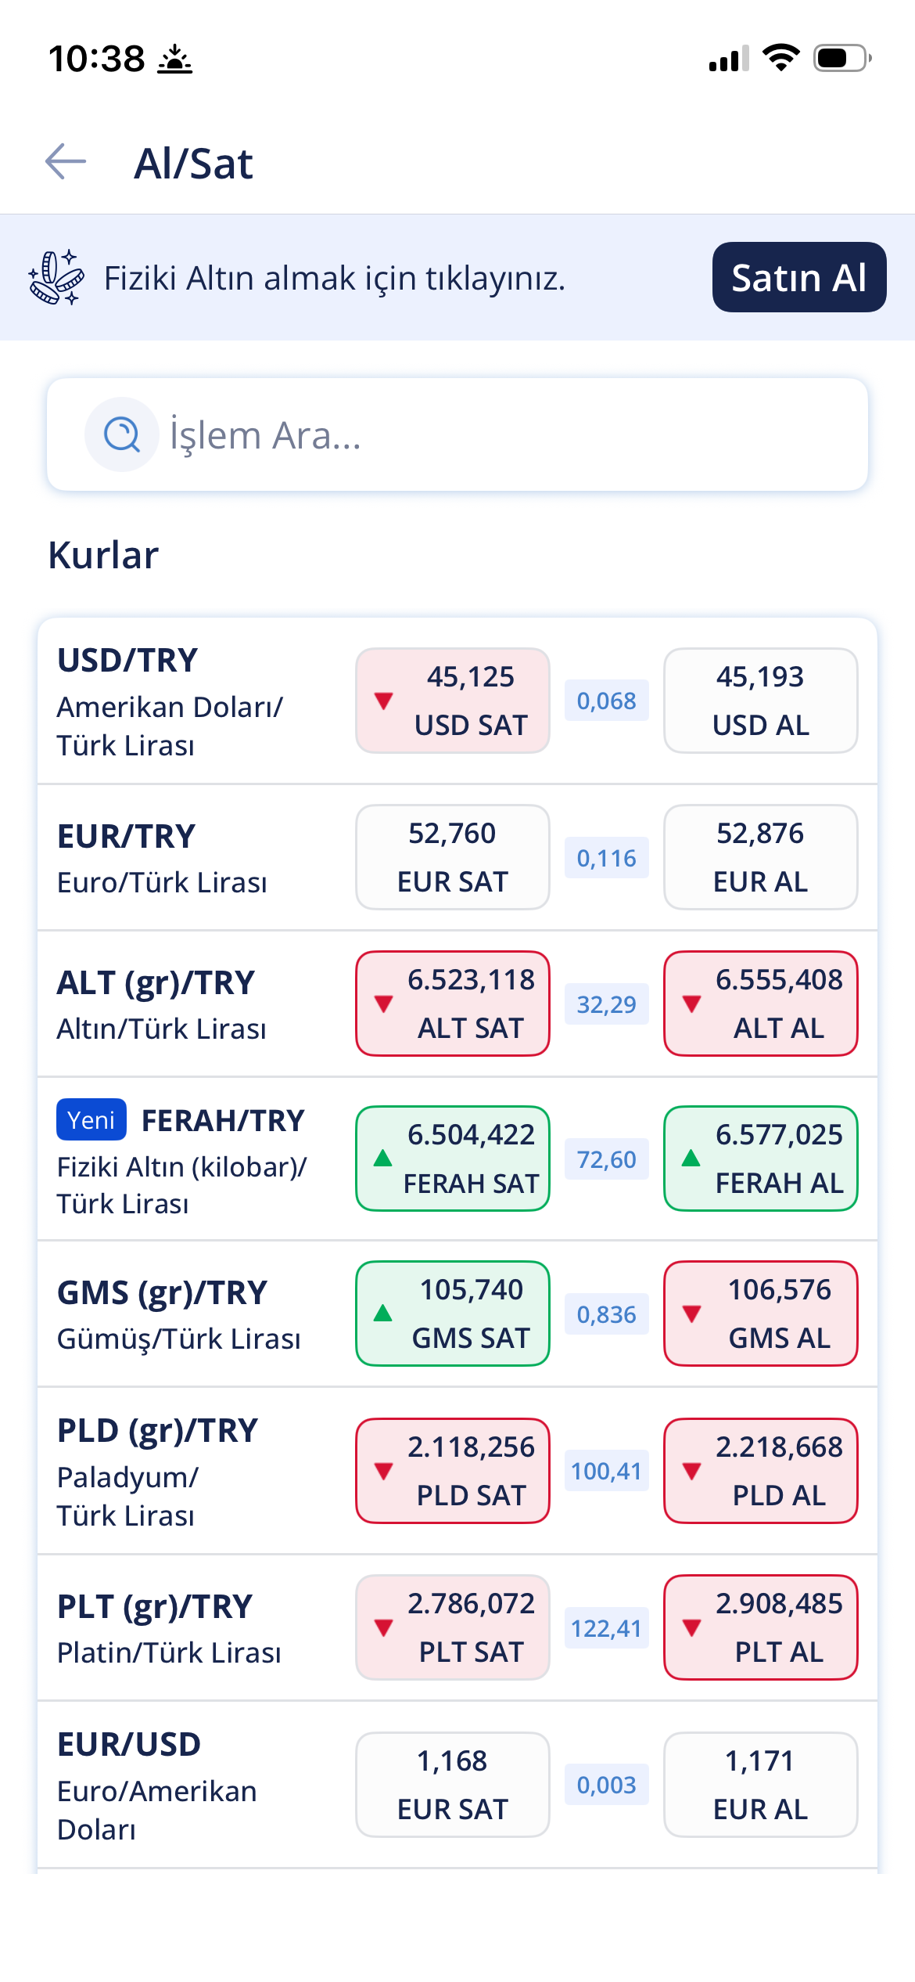Tap the battery status icon
The width and height of the screenshot is (915, 1982).
coord(842,58)
